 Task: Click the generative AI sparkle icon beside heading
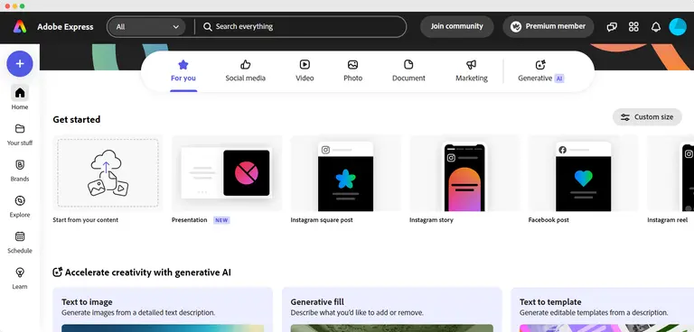(58, 272)
